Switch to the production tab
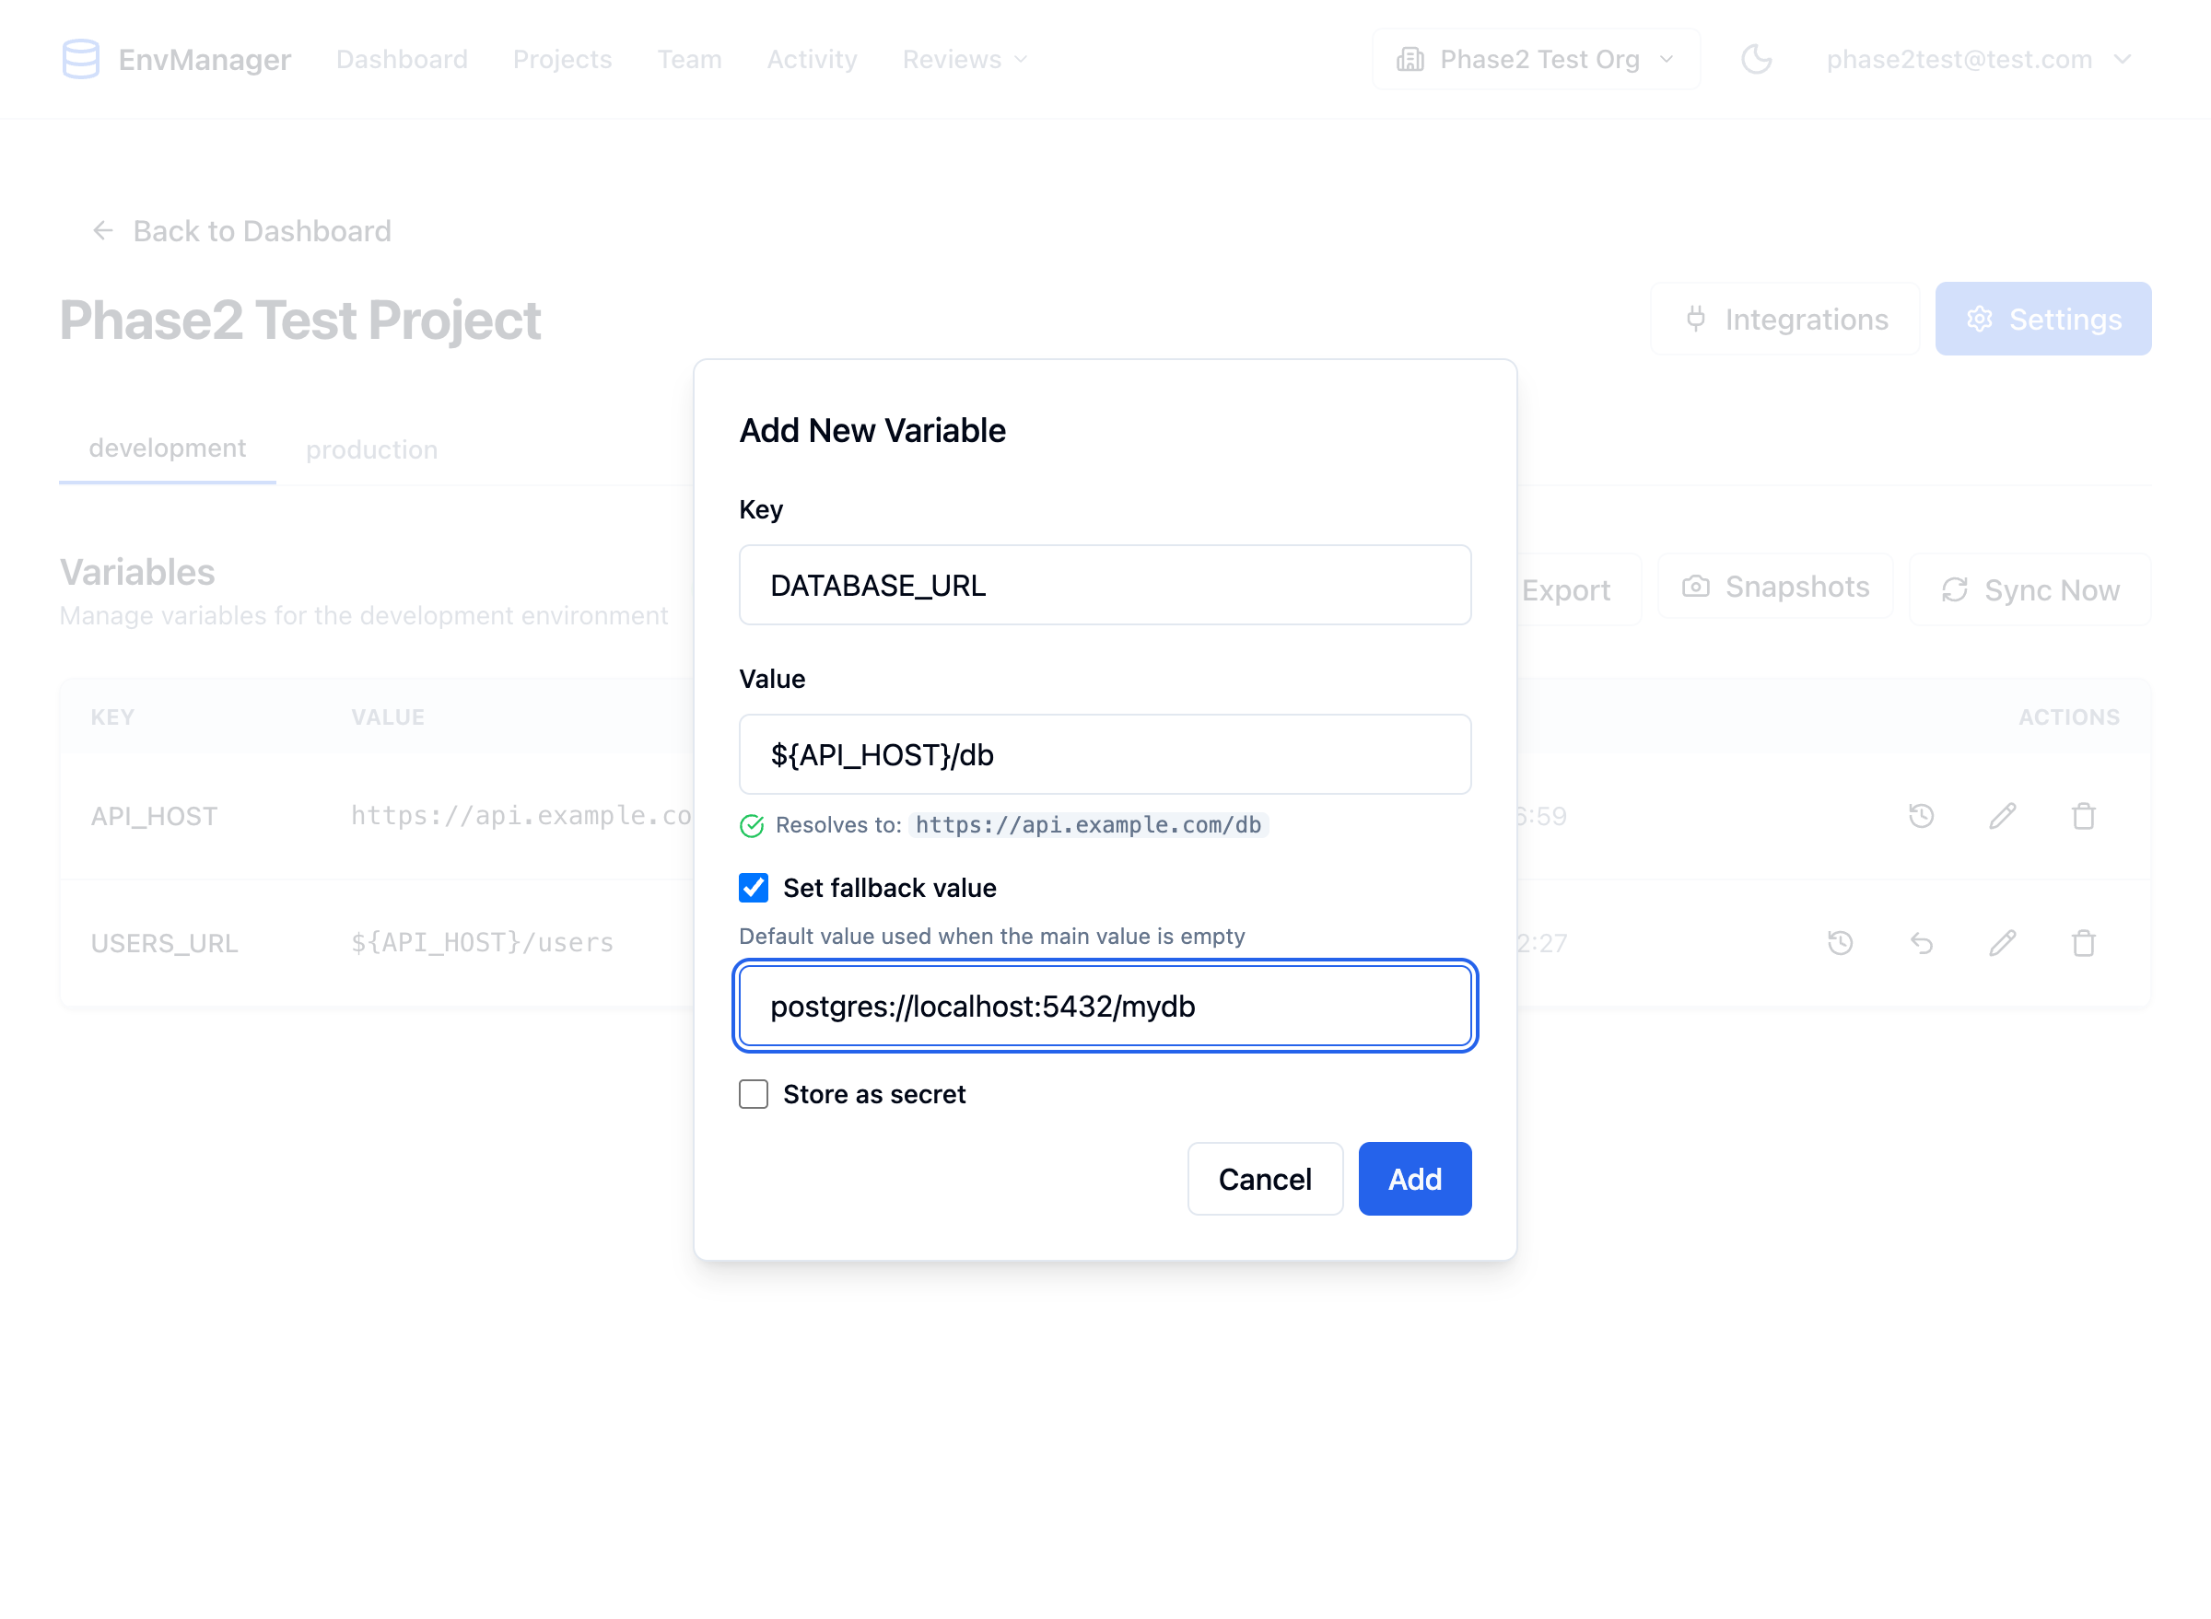2211x1619 pixels. click(x=371, y=448)
